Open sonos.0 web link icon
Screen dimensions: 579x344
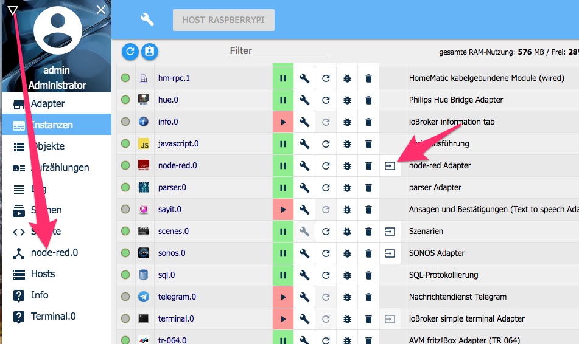click(x=390, y=253)
